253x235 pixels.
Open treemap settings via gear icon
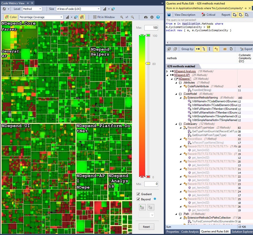pyautogui.click(x=152, y=17)
